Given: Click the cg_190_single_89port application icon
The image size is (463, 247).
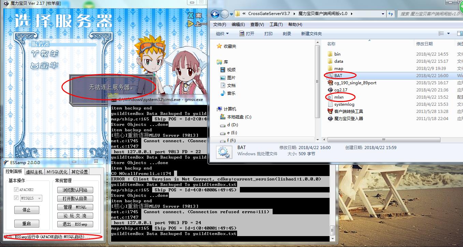Looking at the screenshot, I should (x=330, y=83).
